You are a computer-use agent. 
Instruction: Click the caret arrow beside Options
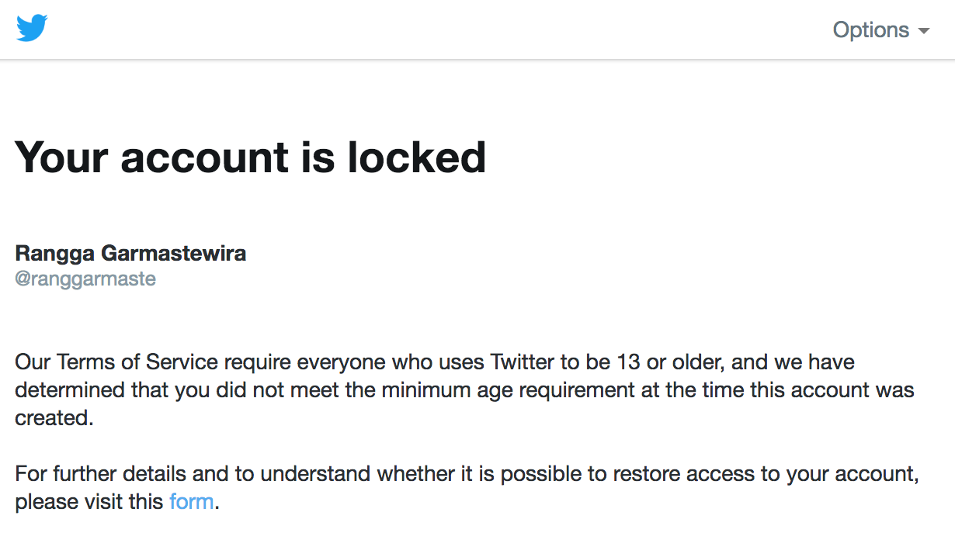pyautogui.click(x=923, y=31)
